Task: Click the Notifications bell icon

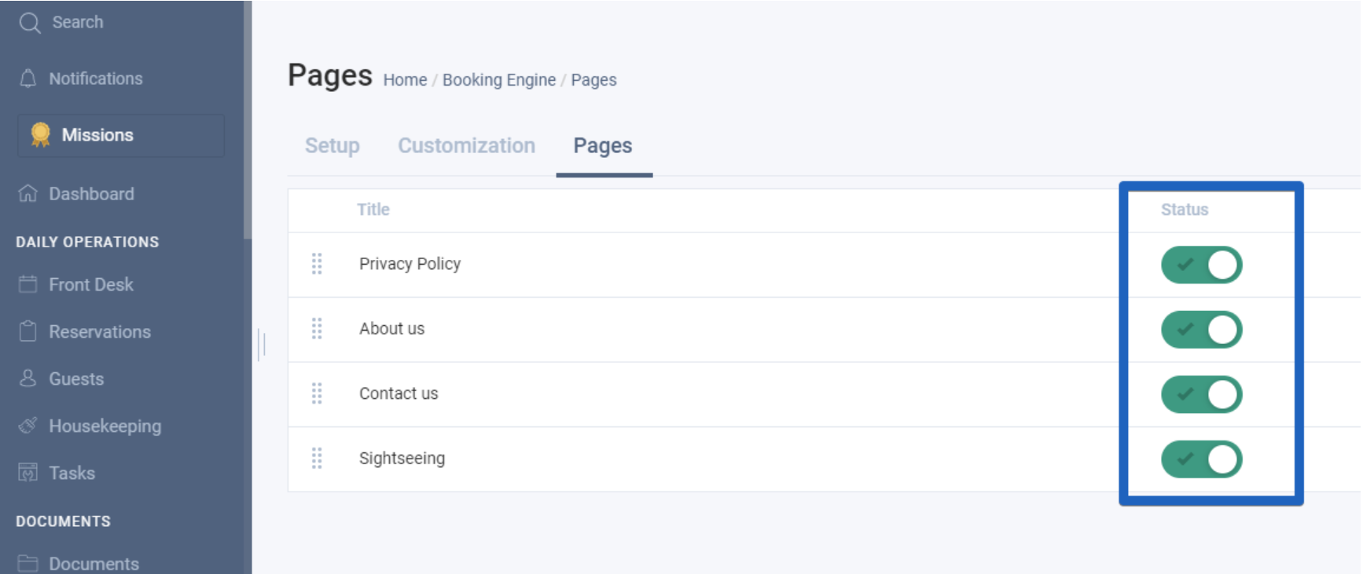Action: point(28,79)
